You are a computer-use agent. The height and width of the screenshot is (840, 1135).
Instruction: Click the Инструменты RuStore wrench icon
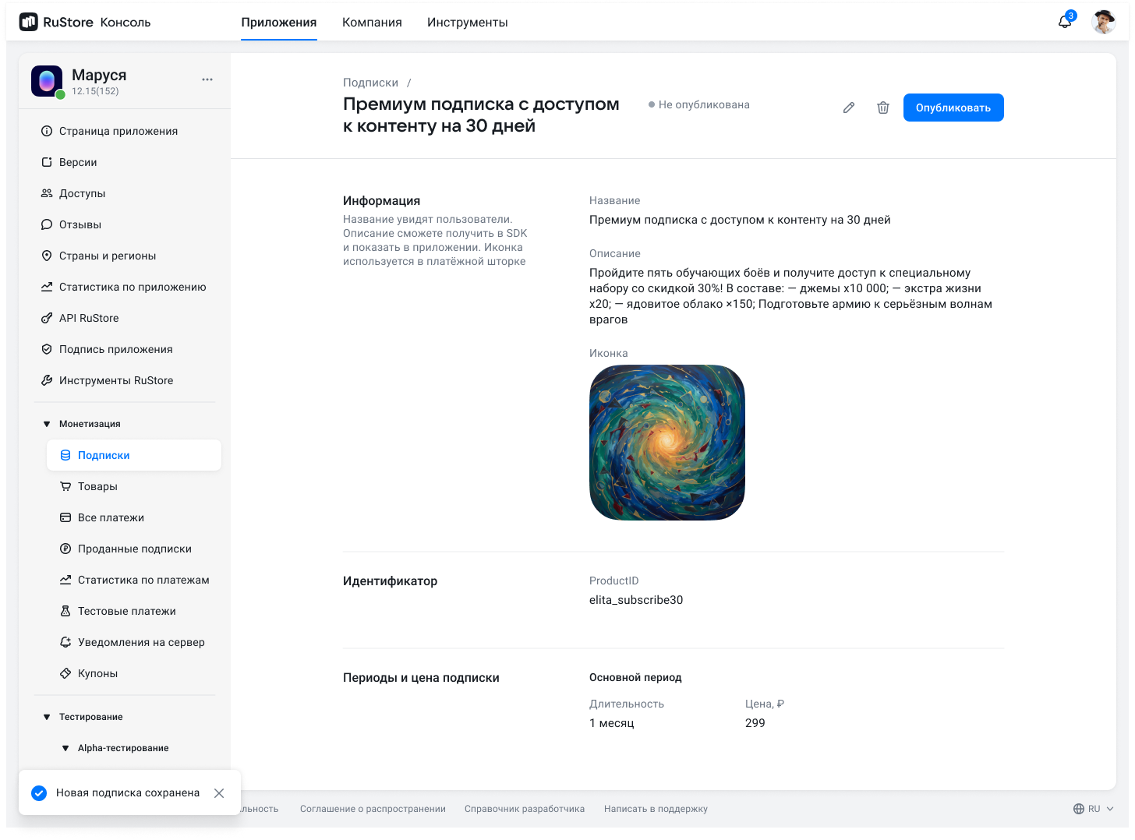pyautogui.click(x=47, y=380)
